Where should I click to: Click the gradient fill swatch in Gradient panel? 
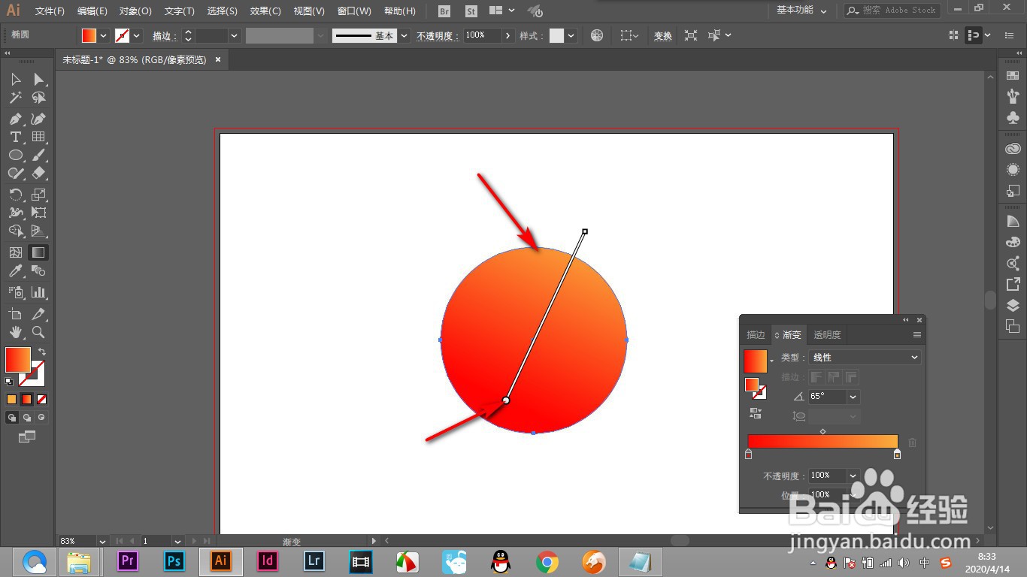(x=755, y=361)
